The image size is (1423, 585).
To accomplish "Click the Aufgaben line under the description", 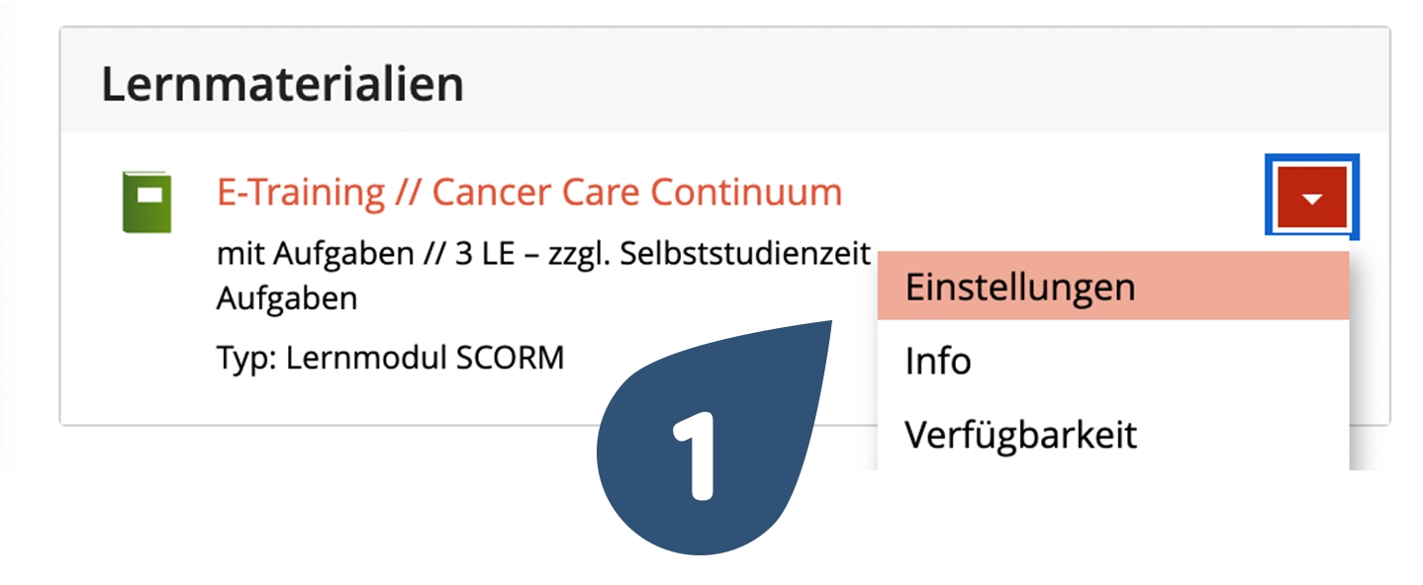I will click(286, 298).
